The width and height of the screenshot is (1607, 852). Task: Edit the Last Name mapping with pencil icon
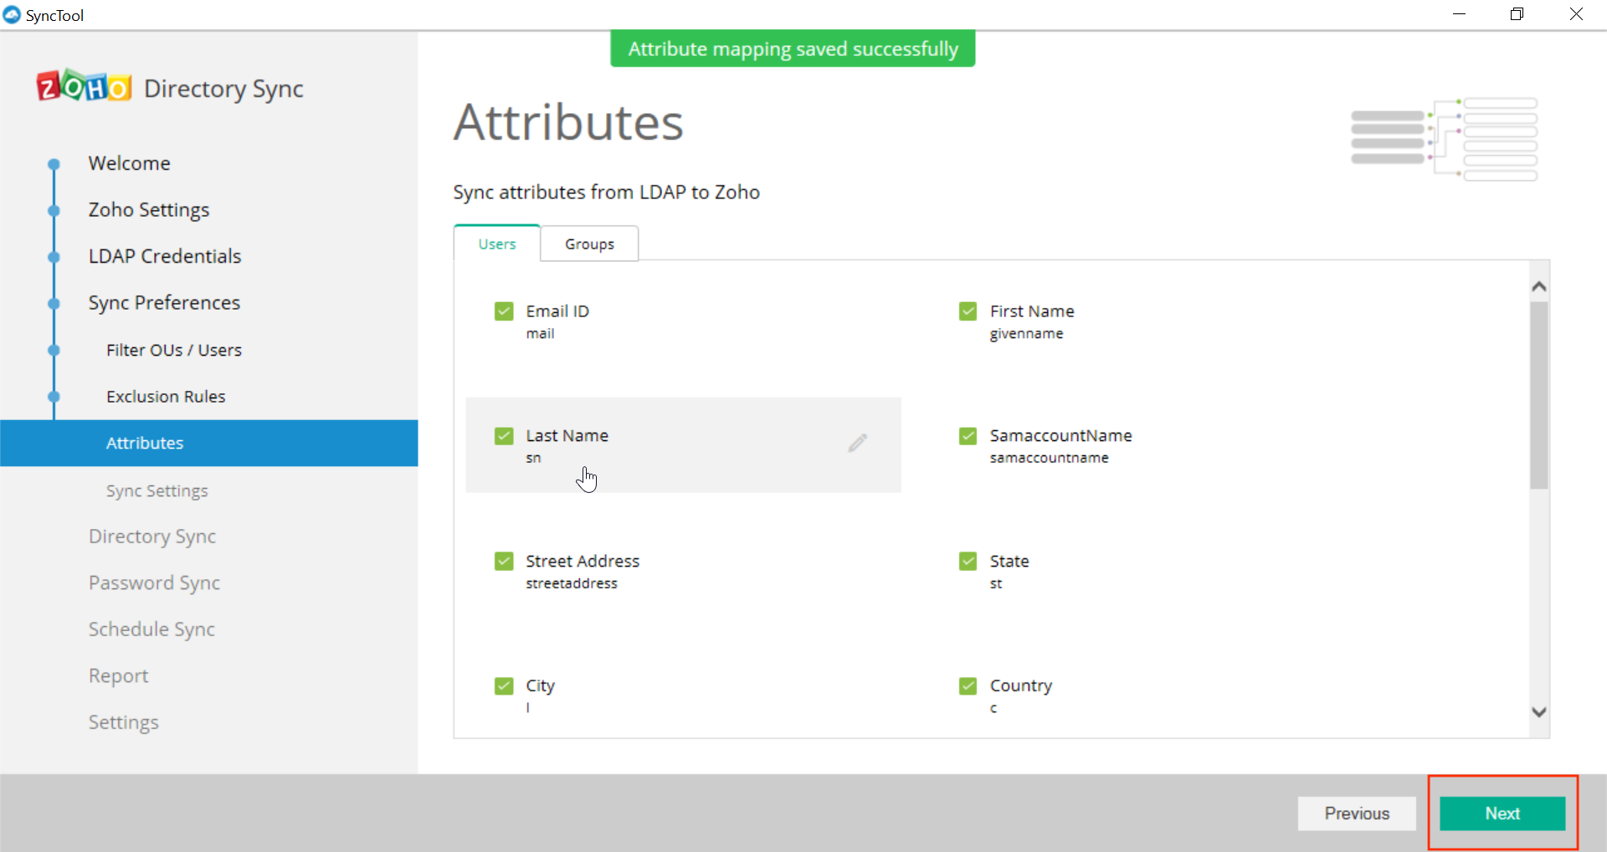coord(857,443)
